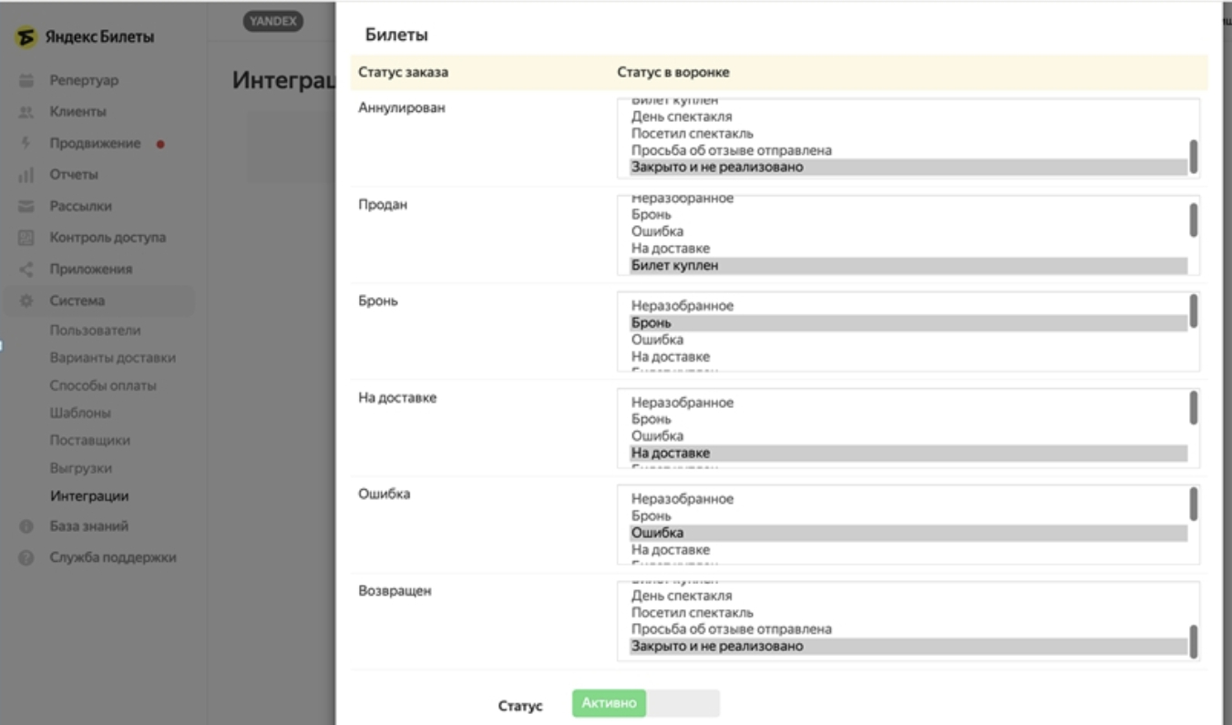Click the Рассылки mail icon

(x=26, y=207)
